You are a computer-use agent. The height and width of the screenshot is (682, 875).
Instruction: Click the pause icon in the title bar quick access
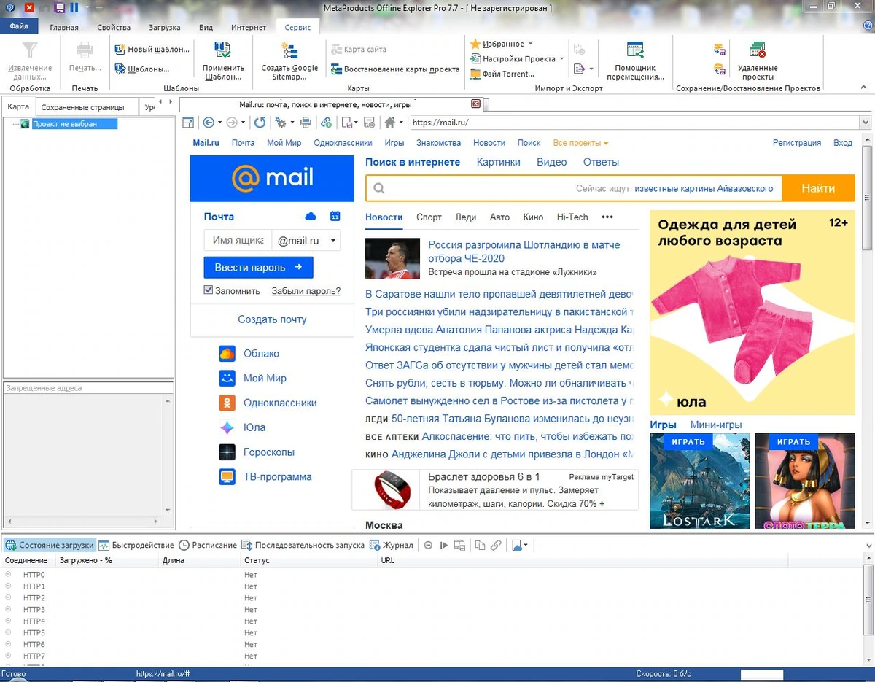[x=74, y=7]
